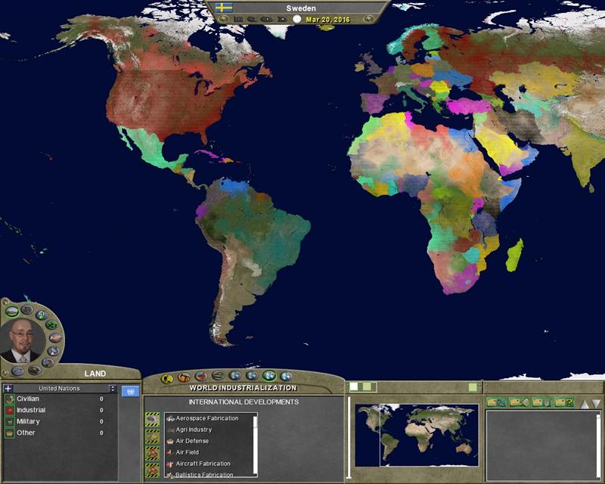Screen dimensions: 605x484
Task: Select the Military category icon
Action: tap(9, 421)
